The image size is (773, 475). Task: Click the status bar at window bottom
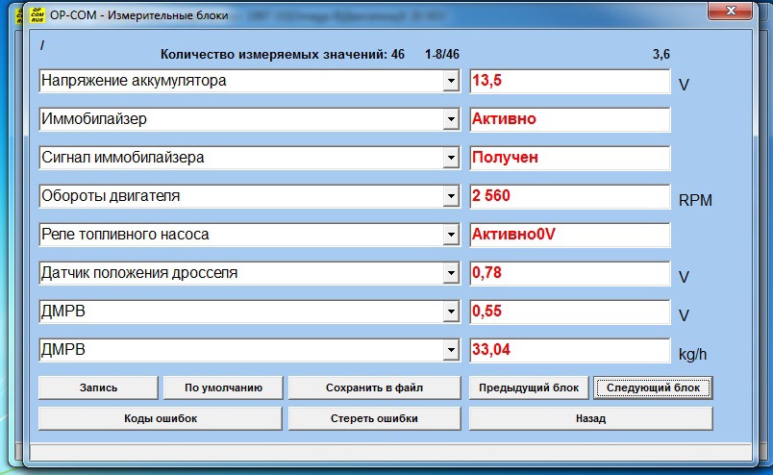coord(390,452)
